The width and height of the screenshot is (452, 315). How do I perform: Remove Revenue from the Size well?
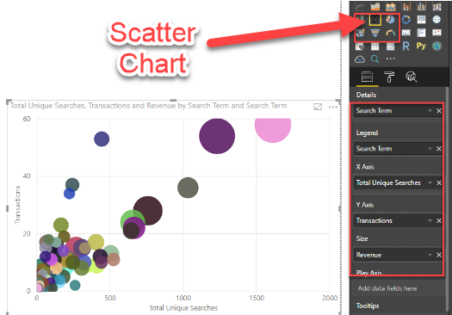tap(439, 255)
